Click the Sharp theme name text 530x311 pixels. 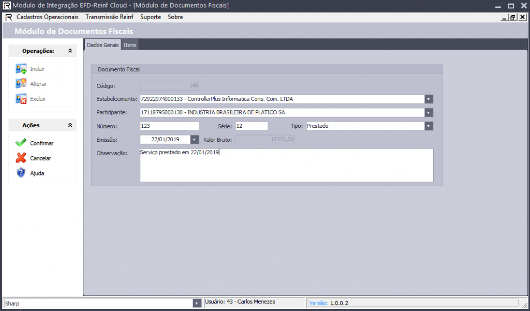coord(12,303)
